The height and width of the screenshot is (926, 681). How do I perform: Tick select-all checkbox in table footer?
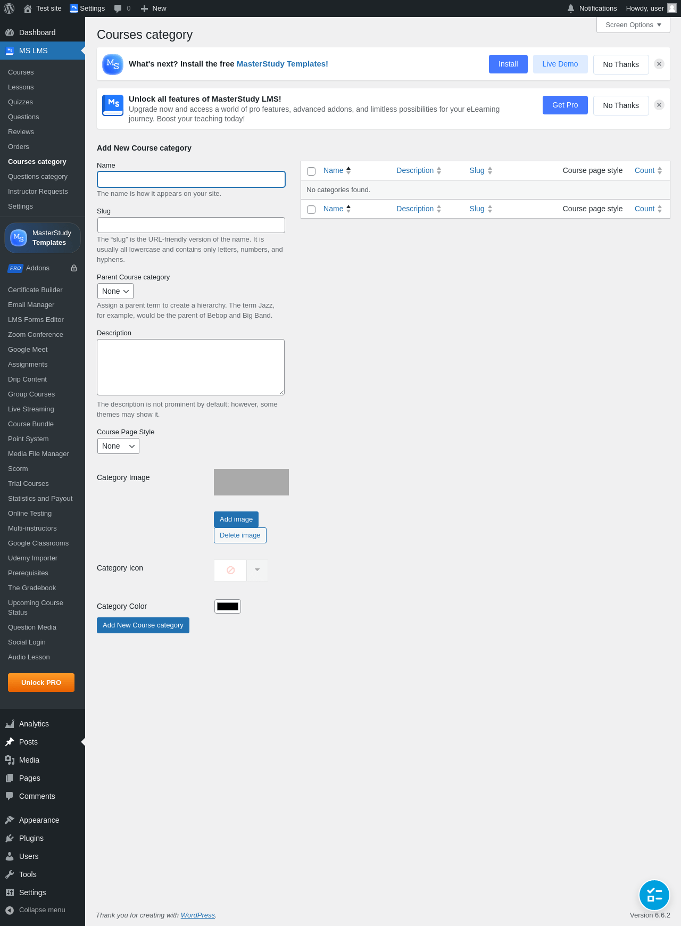coord(311,210)
